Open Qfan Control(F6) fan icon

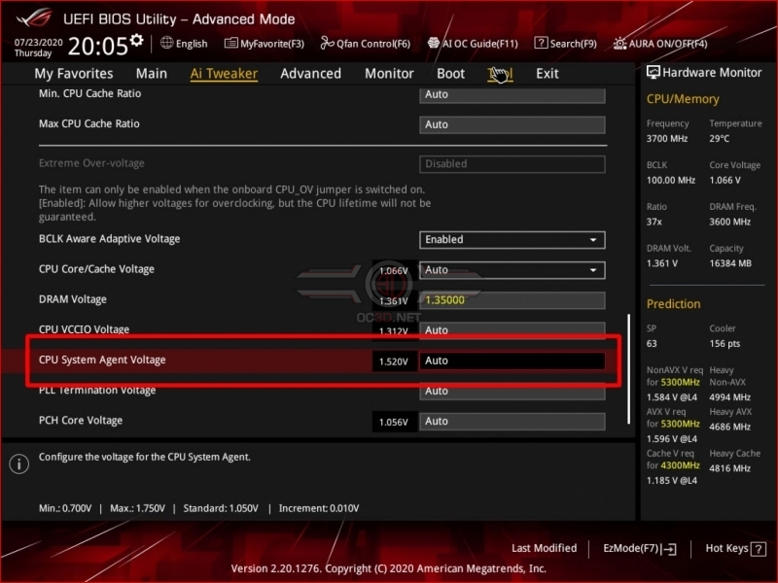(x=327, y=43)
